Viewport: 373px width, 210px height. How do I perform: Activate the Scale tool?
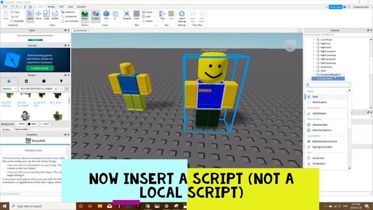47,16
